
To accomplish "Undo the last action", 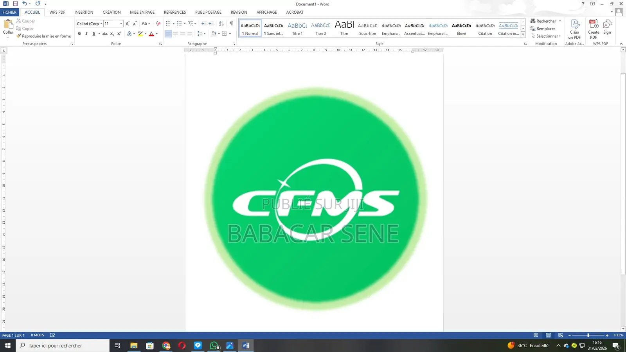I will click(x=25, y=4).
